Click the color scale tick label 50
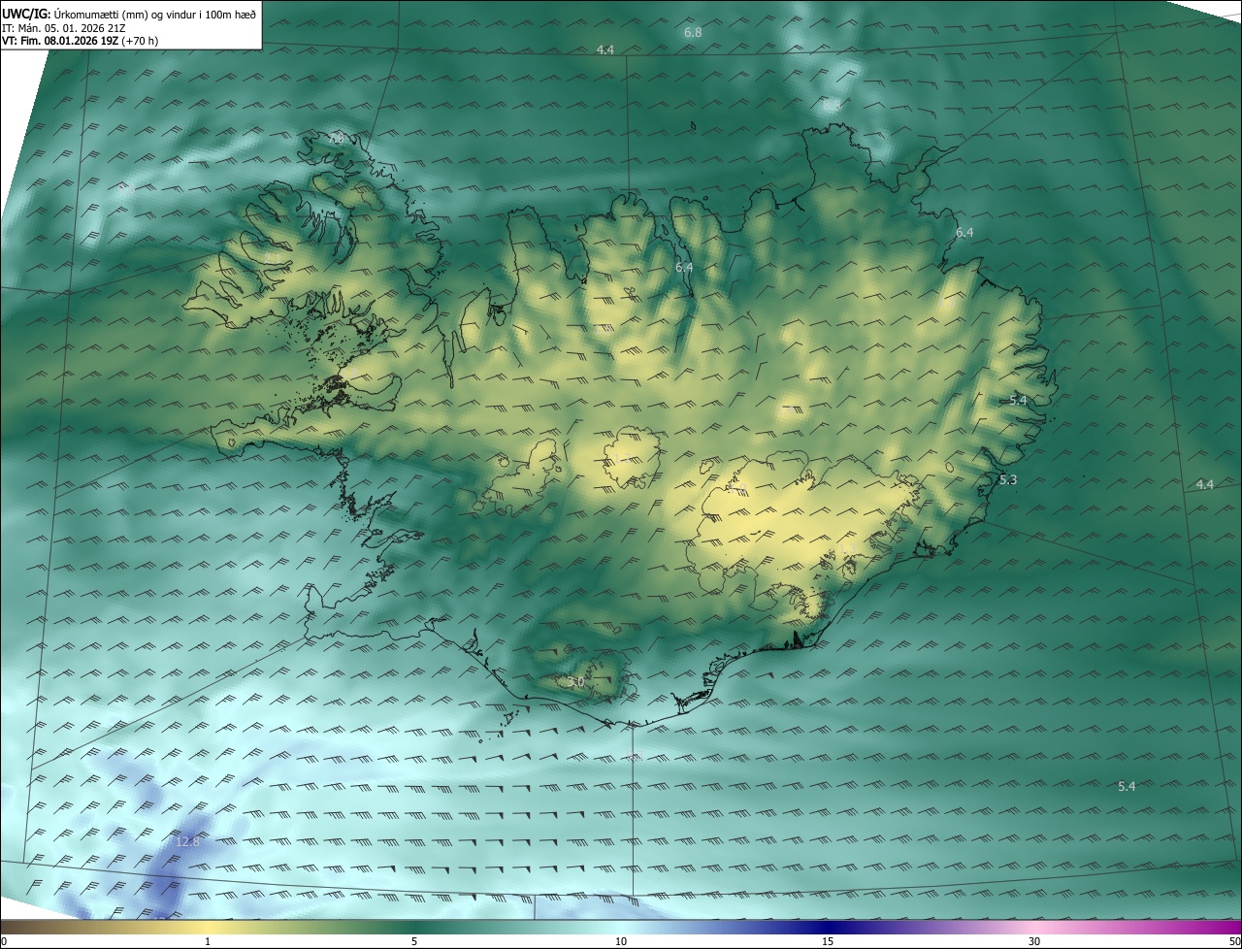Viewport: 1242px width, 949px height. pyautogui.click(x=1234, y=942)
